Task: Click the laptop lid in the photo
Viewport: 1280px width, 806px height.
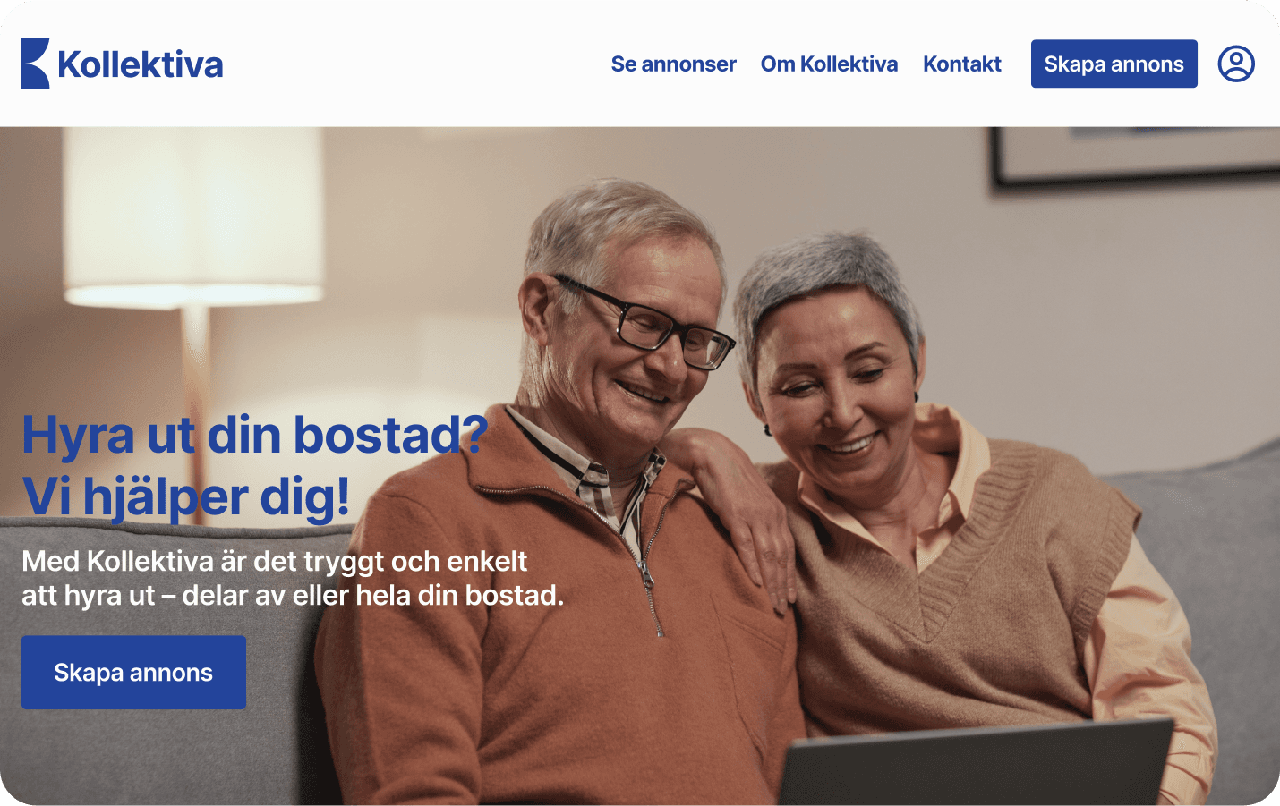Action: pos(976,763)
